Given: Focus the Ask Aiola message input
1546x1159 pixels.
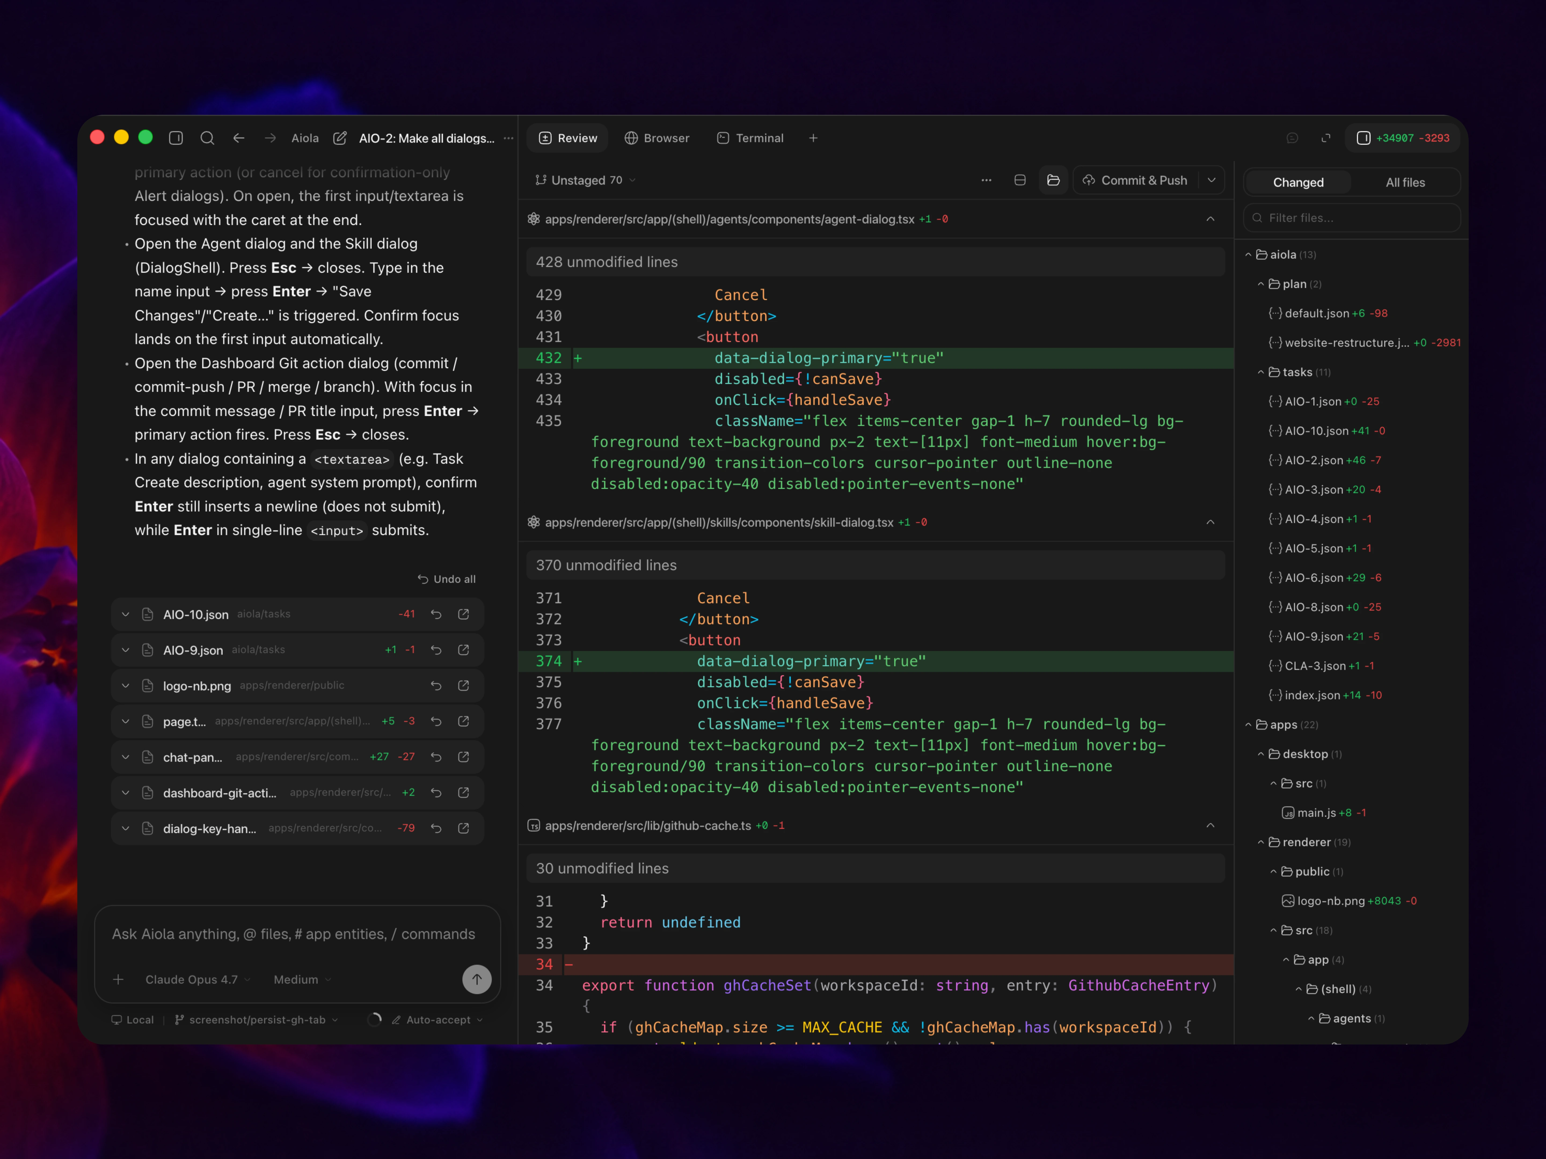Looking at the screenshot, I should click(x=294, y=934).
